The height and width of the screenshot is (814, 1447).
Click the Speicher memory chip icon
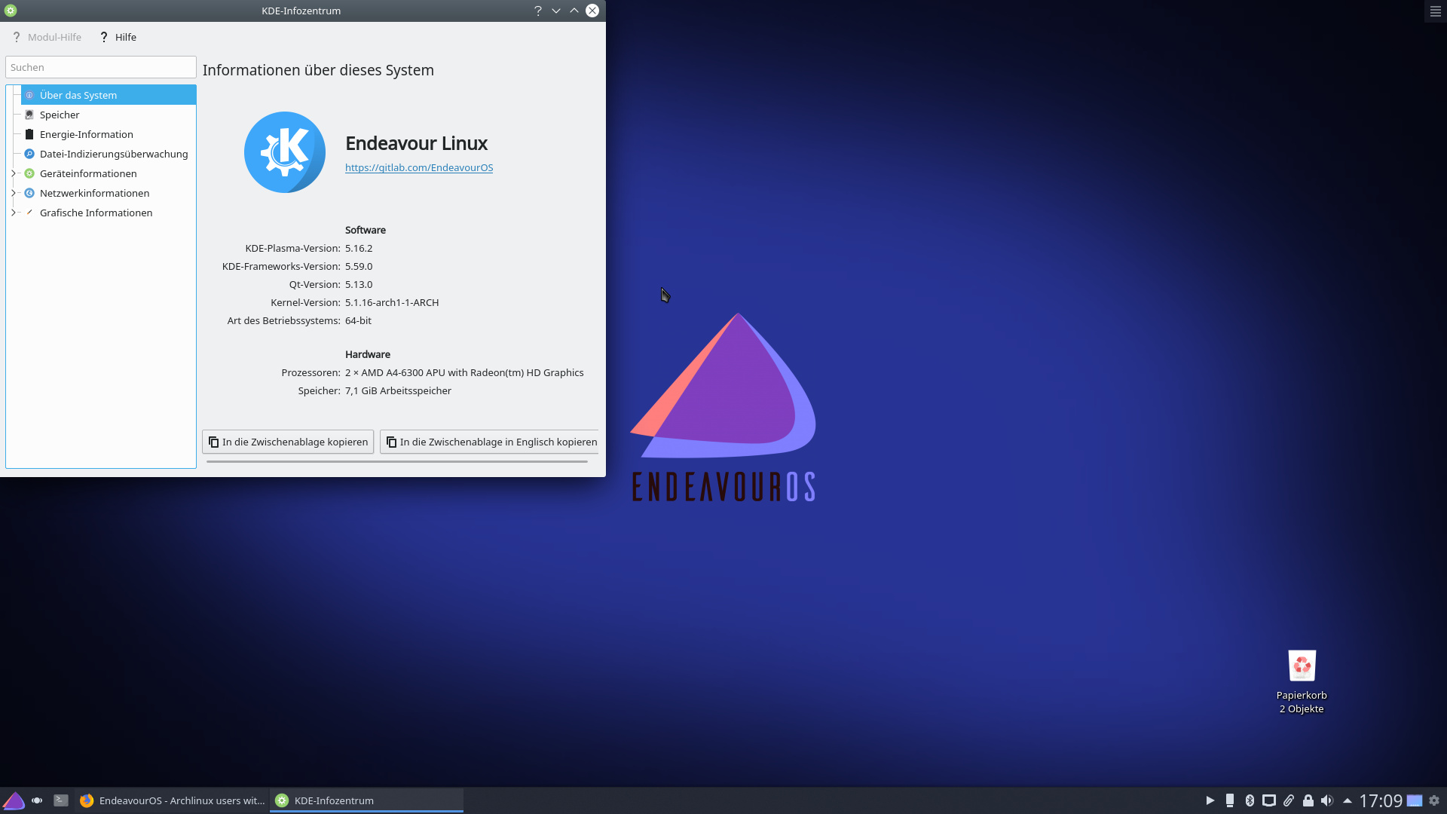click(29, 115)
